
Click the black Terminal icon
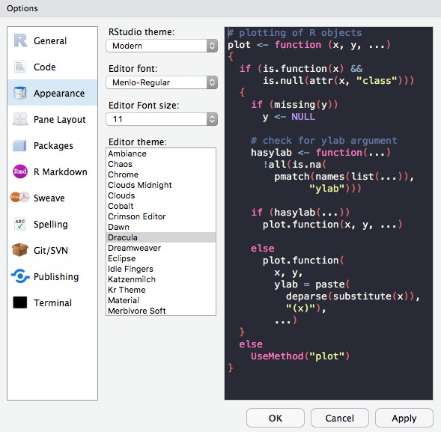[20, 302]
